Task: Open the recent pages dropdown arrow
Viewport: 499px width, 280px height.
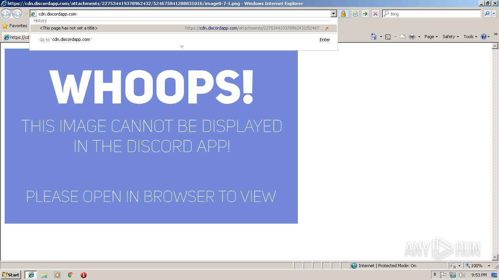Action: click(25, 14)
